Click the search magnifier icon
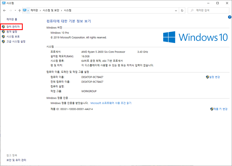This screenshot has width=232, height=166. click(192, 10)
